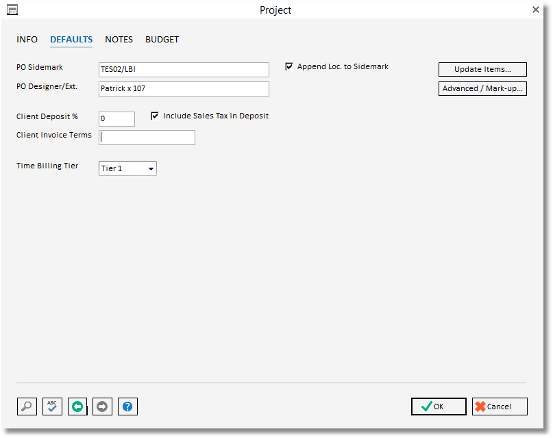Click the red X on Cancel

pos(480,407)
